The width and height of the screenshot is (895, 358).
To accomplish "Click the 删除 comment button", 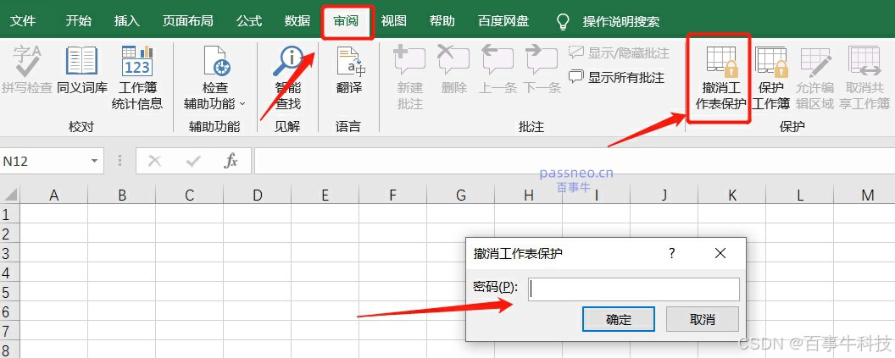I will tap(453, 69).
